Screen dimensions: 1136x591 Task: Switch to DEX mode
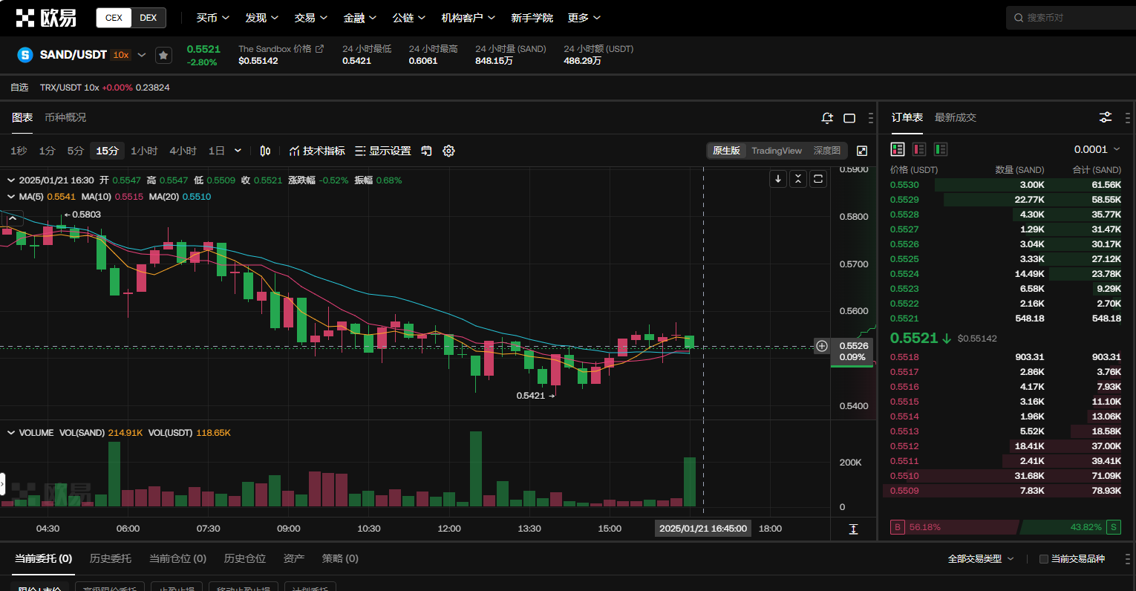[x=148, y=18]
